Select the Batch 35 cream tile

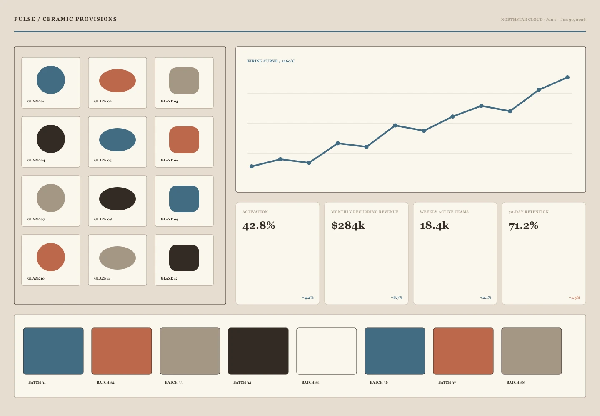pyautogui.click(x=327, y=351)
